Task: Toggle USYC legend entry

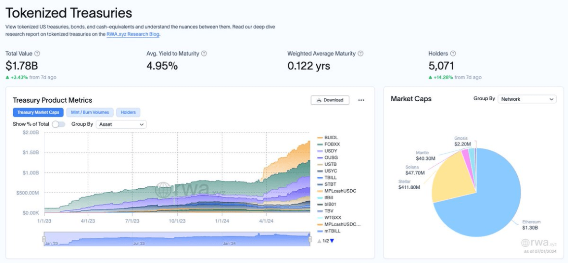Action: 328,171
